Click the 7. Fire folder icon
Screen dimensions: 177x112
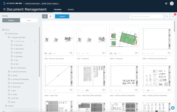12,60
